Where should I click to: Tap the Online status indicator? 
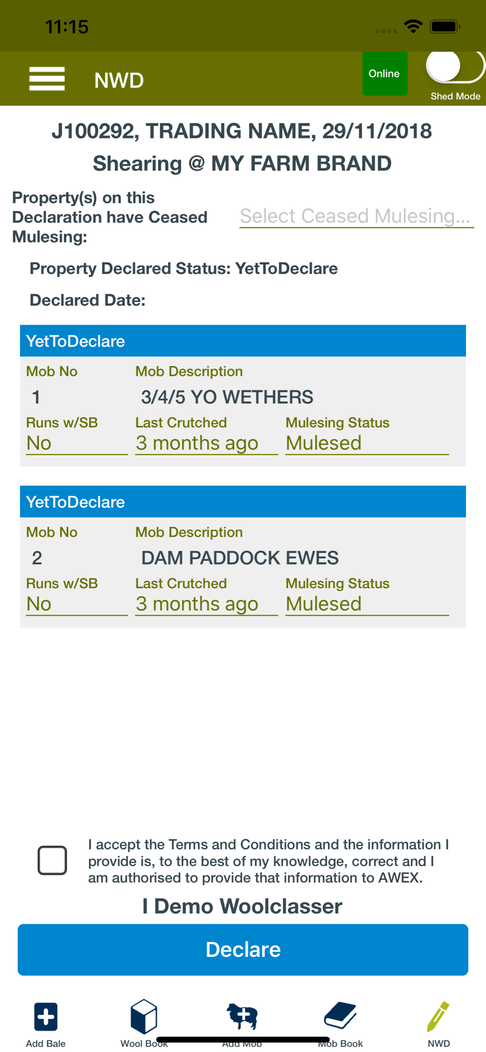point(384,74)
